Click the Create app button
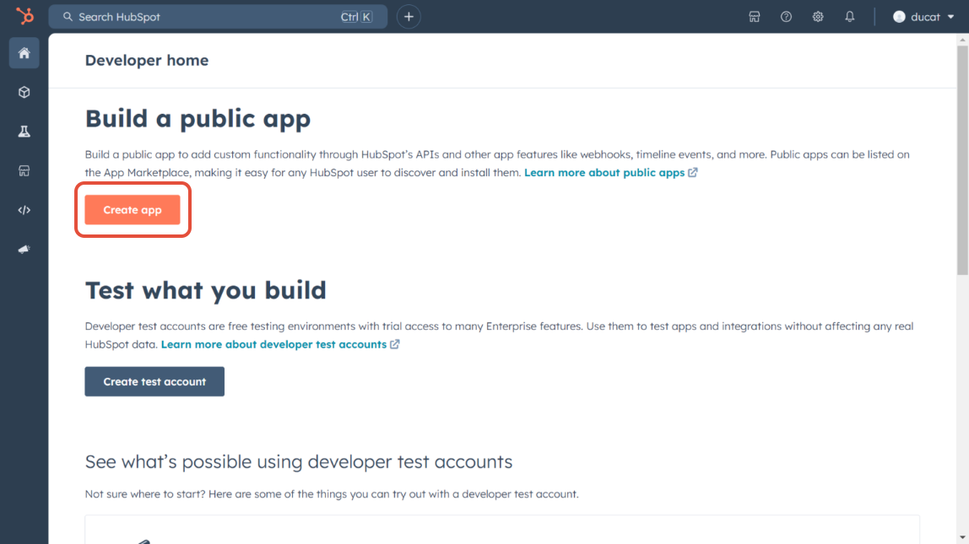This screenshot has width=969, height=544. pyautogui.click(x=133, y=210)
